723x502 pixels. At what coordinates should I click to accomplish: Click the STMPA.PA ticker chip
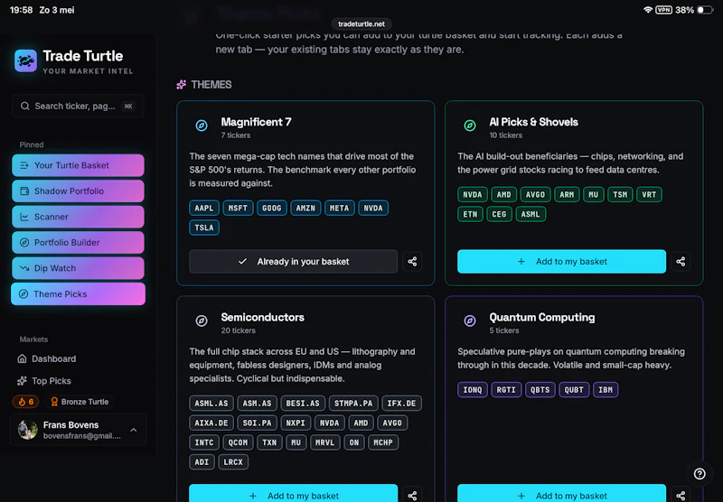(353, 404)
